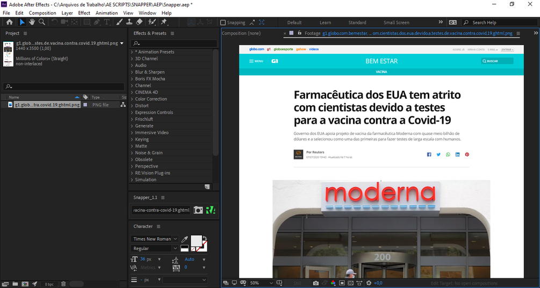Enable the Snapping checkbox
540x288 pixels.
223,23
